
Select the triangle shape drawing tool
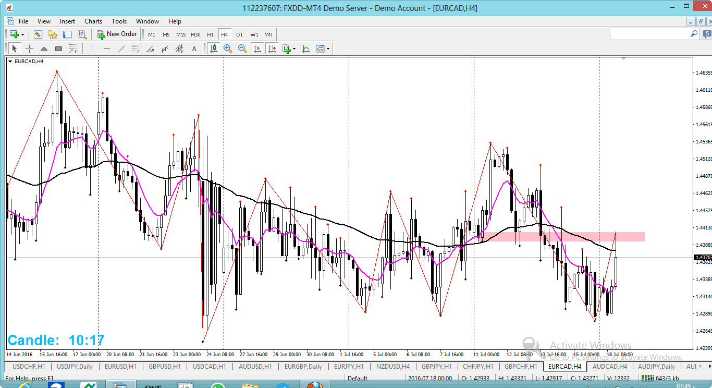[x=44, y=48]
